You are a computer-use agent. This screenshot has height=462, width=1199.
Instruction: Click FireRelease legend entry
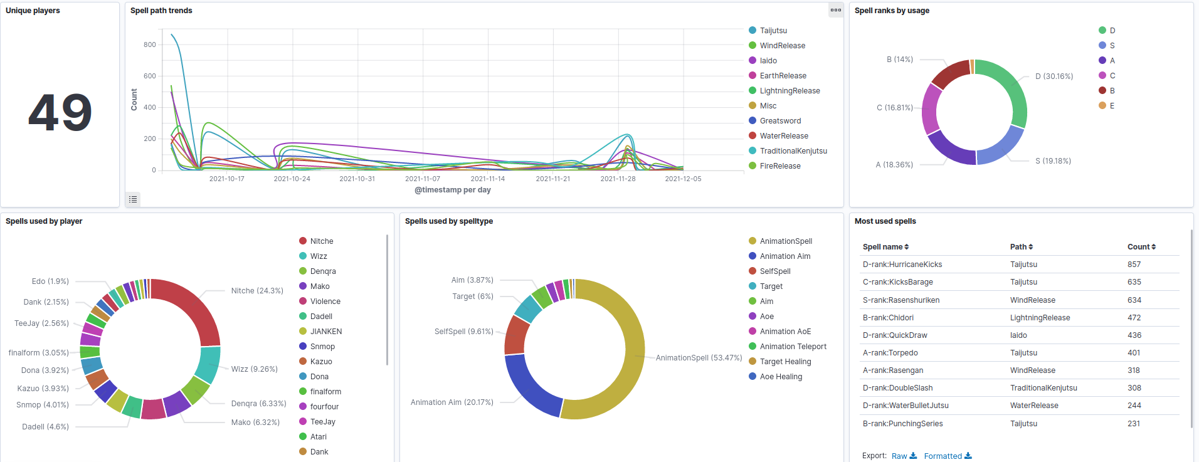click(x=780, y=166)
